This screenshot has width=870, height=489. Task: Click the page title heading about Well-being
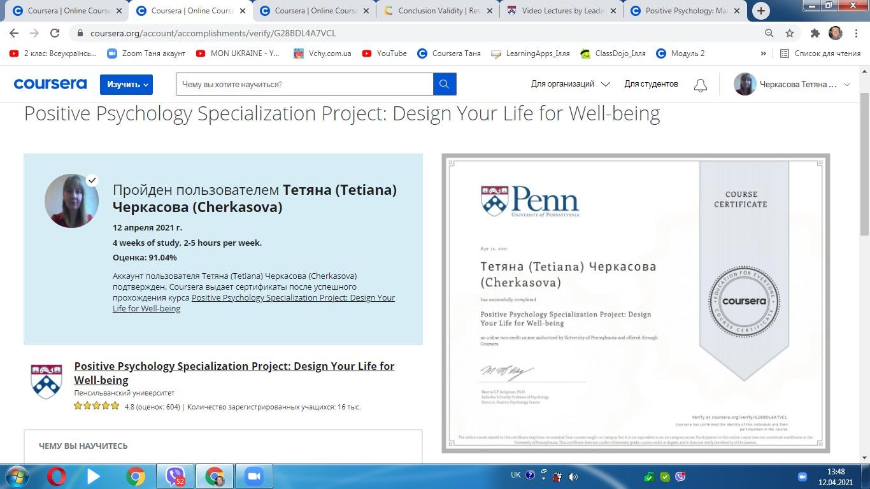tap(342, 114)
